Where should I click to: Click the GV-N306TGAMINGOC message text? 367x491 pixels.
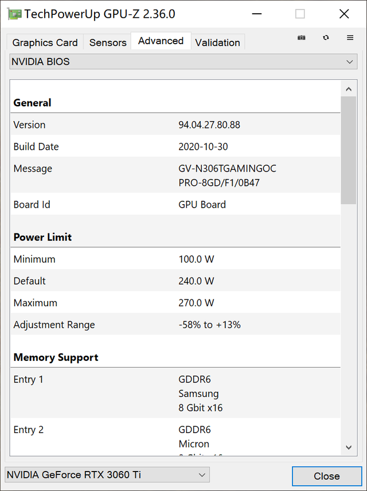[x=227, y=169]
